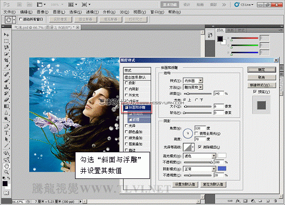
Task: Select the History Brush tool
Action: (6, 93)
